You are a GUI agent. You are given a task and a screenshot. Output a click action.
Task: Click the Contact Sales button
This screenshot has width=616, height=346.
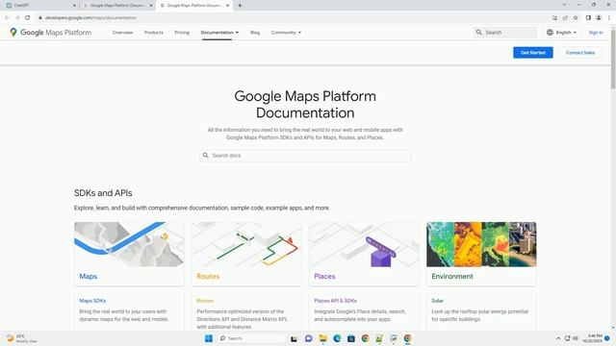[580, 53]
